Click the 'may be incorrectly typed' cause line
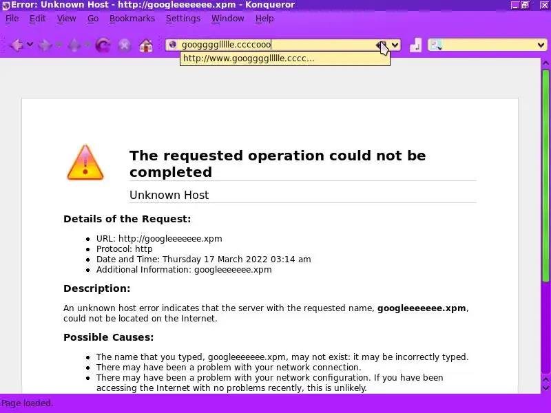The image size is (551, 413). click(282, 357)
